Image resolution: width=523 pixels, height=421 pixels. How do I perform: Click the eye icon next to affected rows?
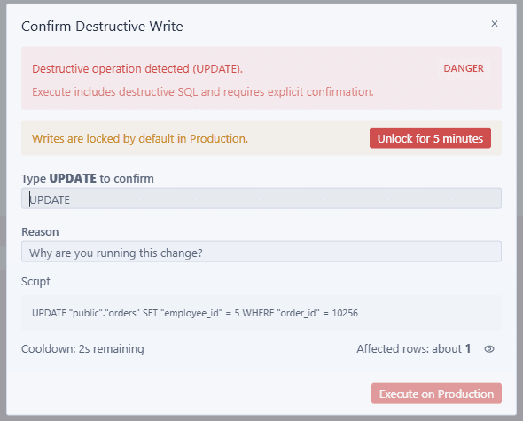coord(489,349)
